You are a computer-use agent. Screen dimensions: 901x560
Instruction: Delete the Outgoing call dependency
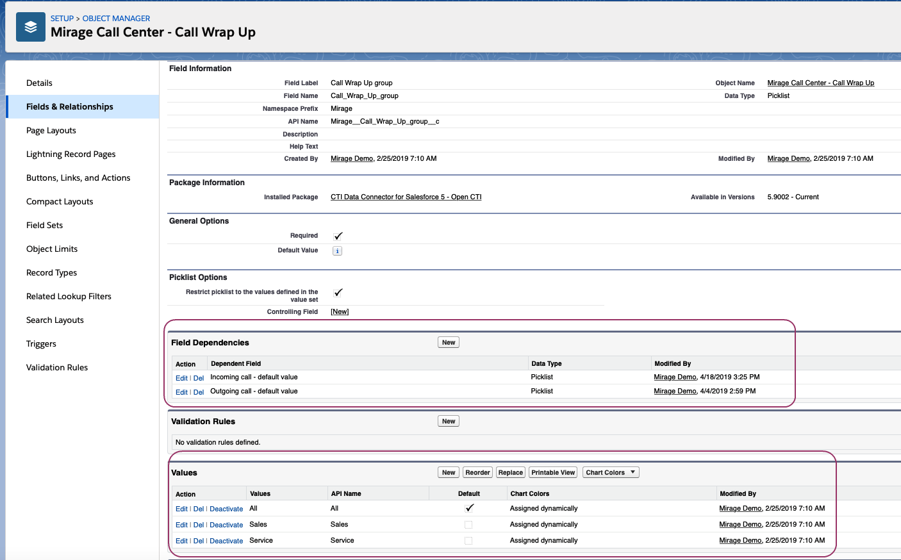point(199,392)
